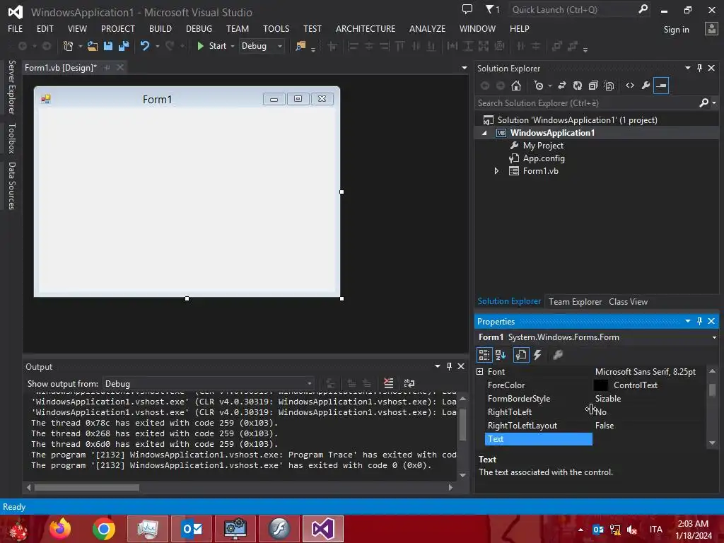724x543 pixels.
Task: Click the Output horizontal scrollbar thumb
Action: pos(87,488)
